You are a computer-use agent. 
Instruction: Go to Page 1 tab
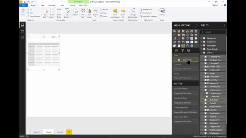coord(37,132)
